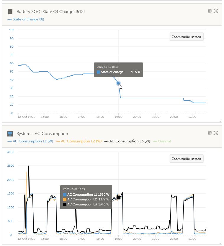
Task: Click the Battery SOC (State Of Charge) title
Action: point(51,12)
